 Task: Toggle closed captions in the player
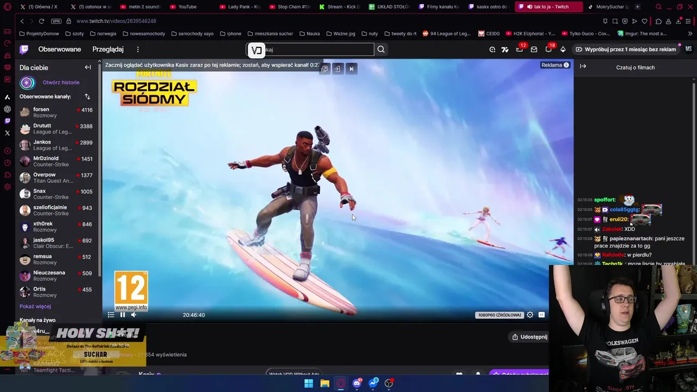point(542,315)
